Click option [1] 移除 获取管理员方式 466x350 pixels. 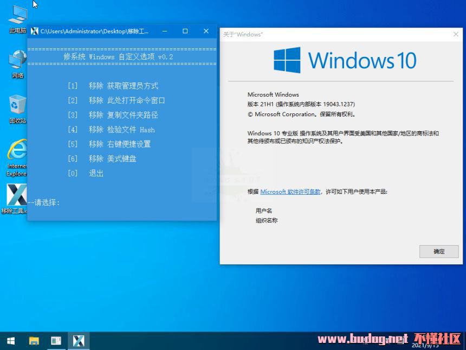click(x=113, y=86)
